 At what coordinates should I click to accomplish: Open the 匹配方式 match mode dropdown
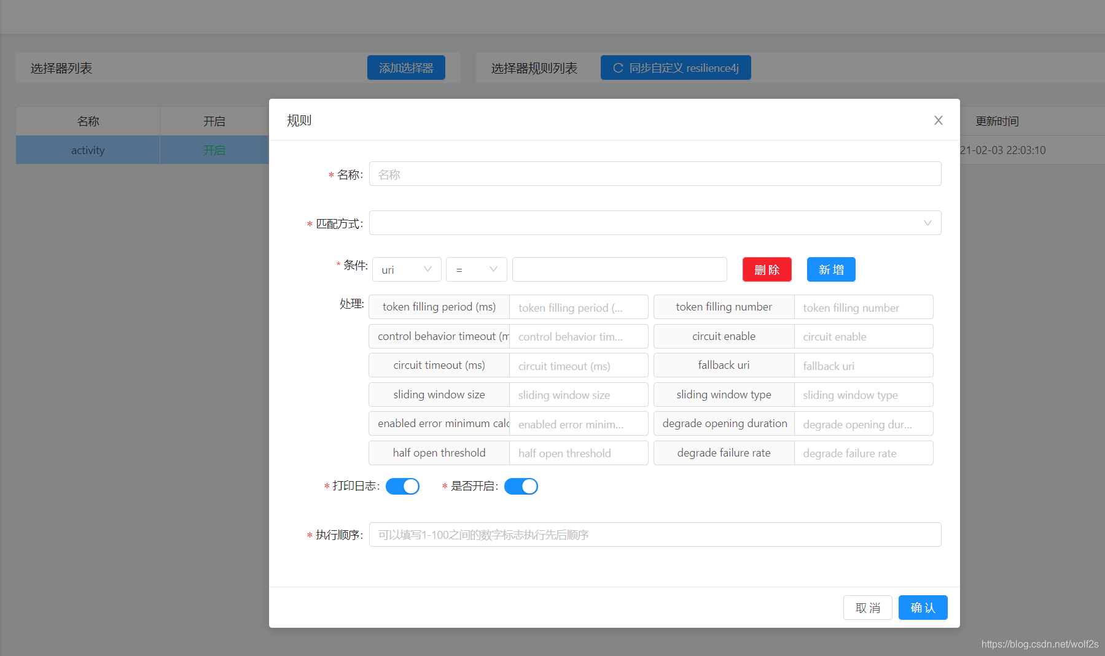click(x=655, y=223)
